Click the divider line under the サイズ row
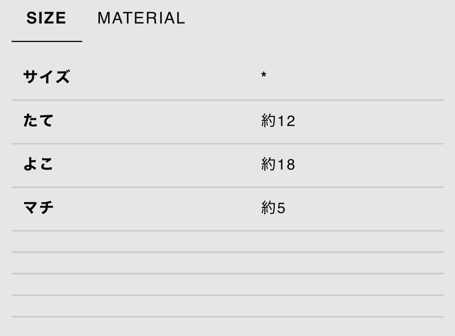Screen dimensions: 455x336 click(227, 100)
